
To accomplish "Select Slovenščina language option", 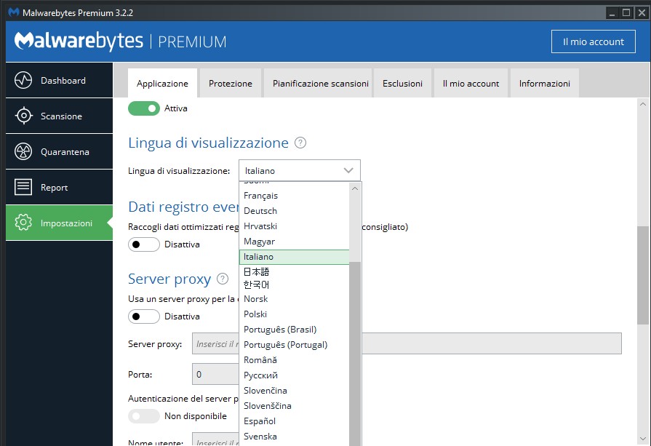I will (295, 406).
